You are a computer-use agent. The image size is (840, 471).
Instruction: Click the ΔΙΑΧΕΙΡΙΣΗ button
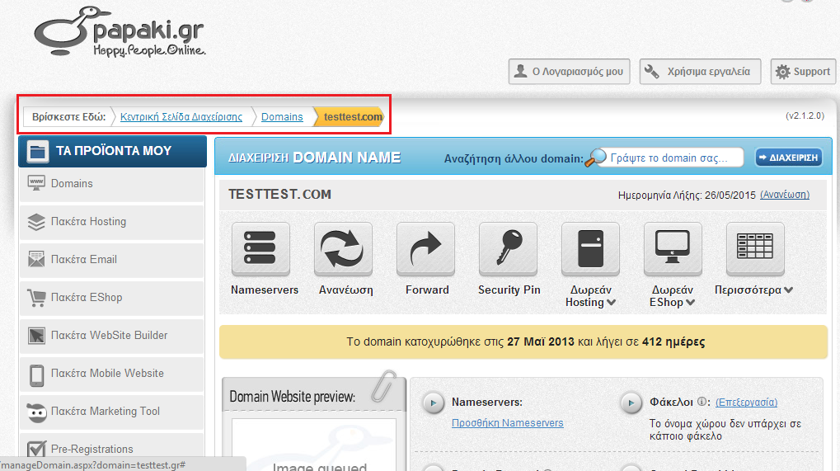(789, 158)
